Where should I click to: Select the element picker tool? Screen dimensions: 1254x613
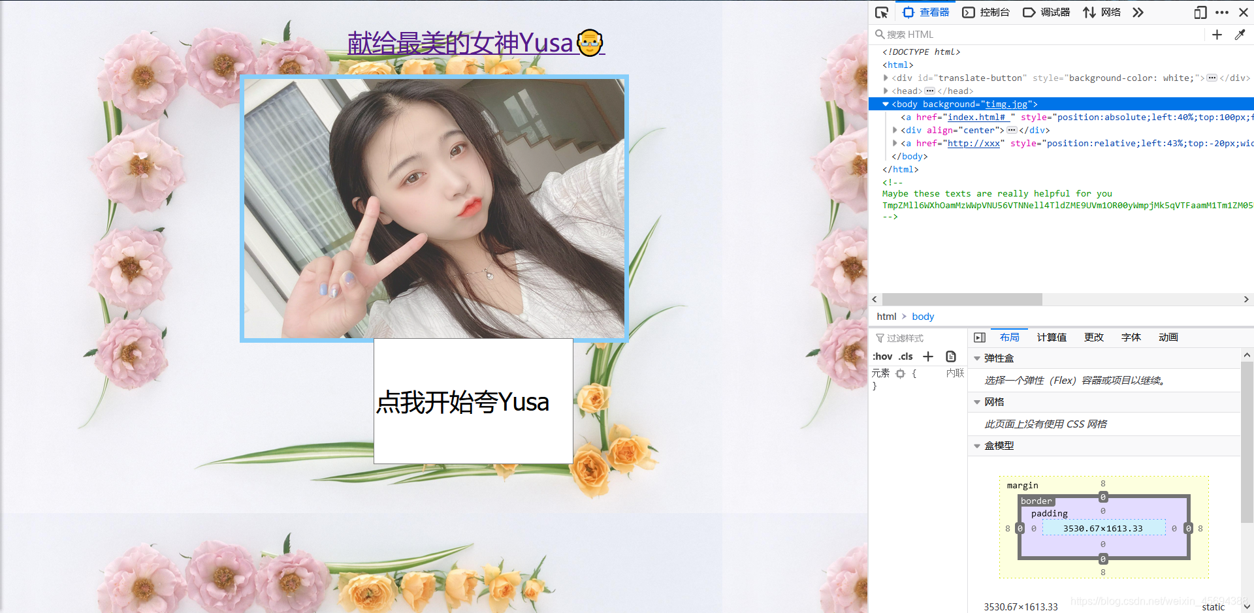point(882,12)
